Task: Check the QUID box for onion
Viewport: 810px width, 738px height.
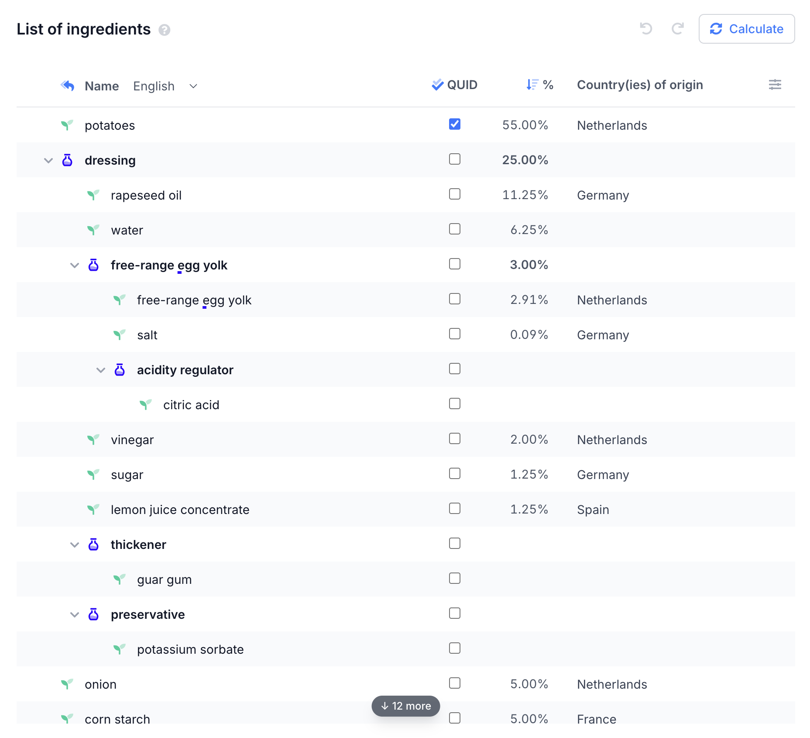Action: (x=454, y=683)
